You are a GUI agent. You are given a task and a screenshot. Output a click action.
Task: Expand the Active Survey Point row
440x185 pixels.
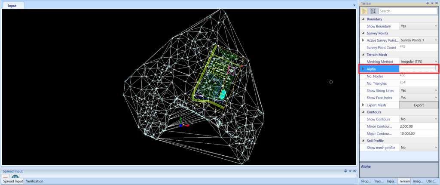pos(363,40)
